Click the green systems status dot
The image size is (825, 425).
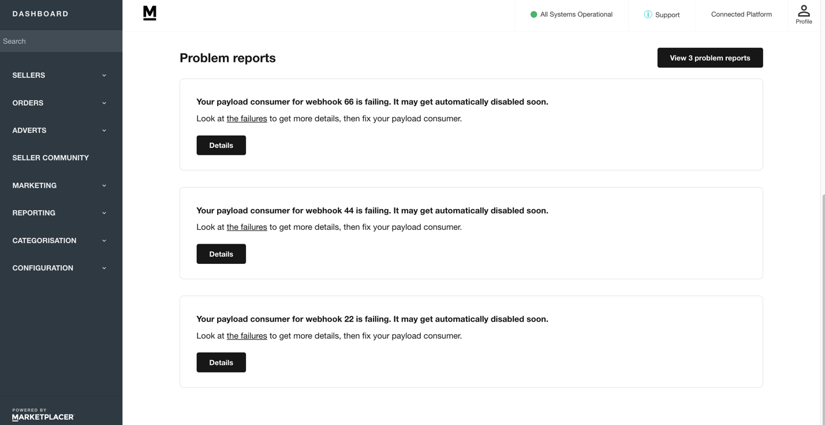[533, 14]
